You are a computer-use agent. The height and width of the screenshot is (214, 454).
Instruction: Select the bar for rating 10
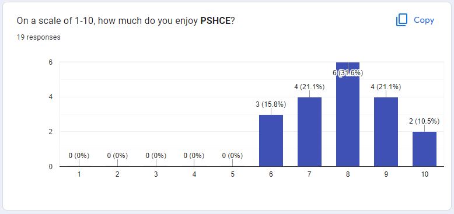(424, 149)
